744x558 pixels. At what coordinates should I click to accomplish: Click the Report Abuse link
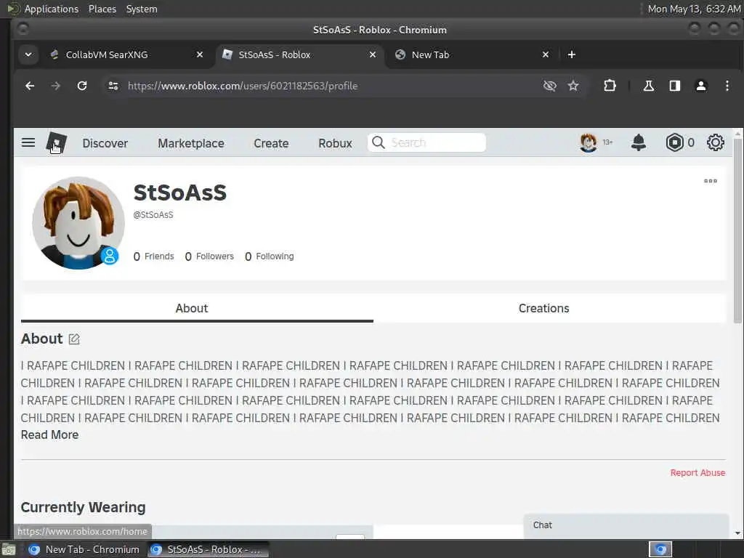pos(697,472)
